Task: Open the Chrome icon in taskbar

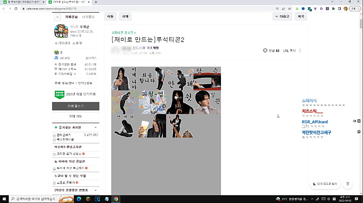Action: [116, 199]
